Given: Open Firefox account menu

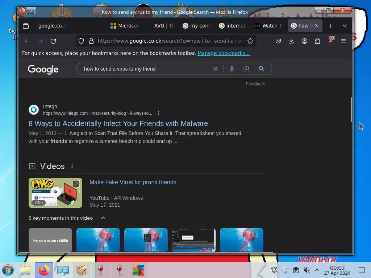Looking at the screenshot, I should point(304,41).
